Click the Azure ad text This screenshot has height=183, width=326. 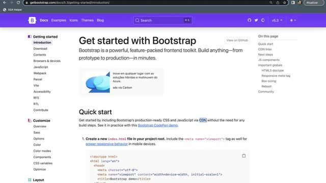tap(135, 77)
